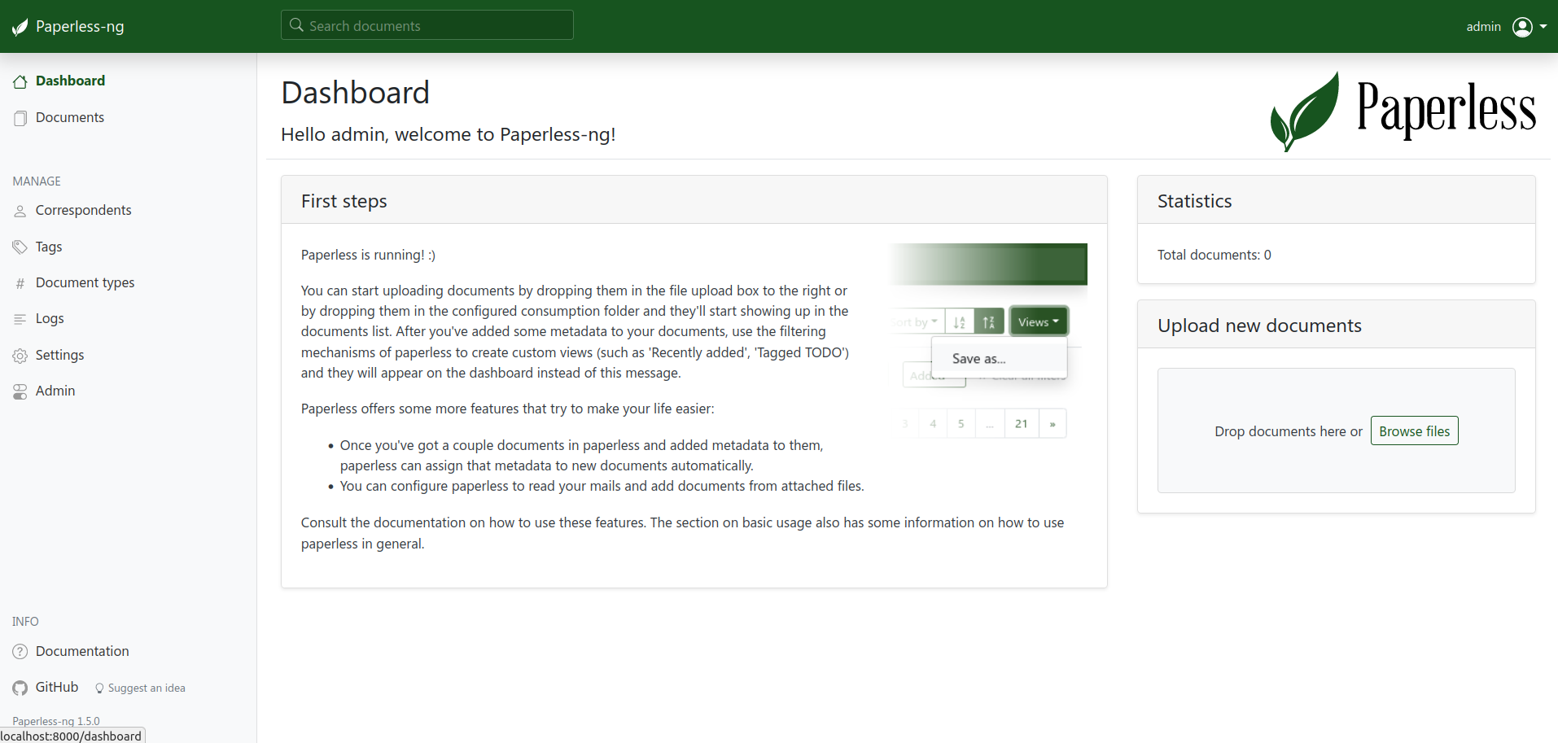Click the Settings gear icon
This screenshot has width=1558, height=743.
[20, 356]
